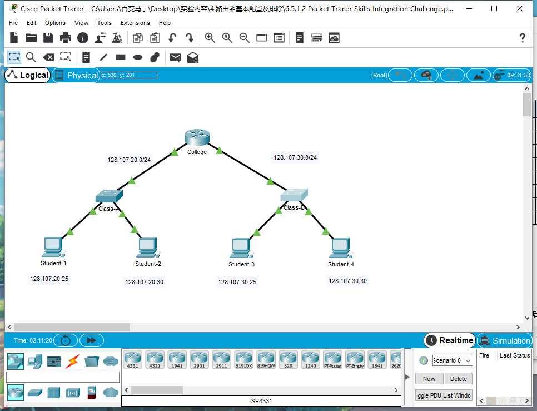Pick the PT-Router device

333,359
